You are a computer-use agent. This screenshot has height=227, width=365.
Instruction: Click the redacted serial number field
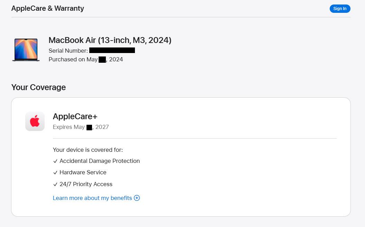pos(112,50)
